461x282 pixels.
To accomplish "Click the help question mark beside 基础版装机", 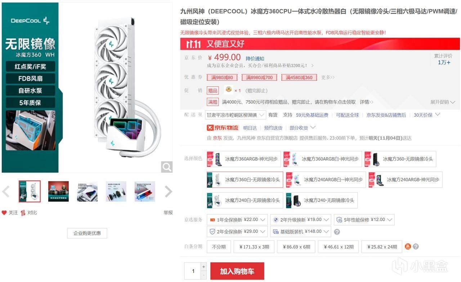I will (x=337, y=232).
